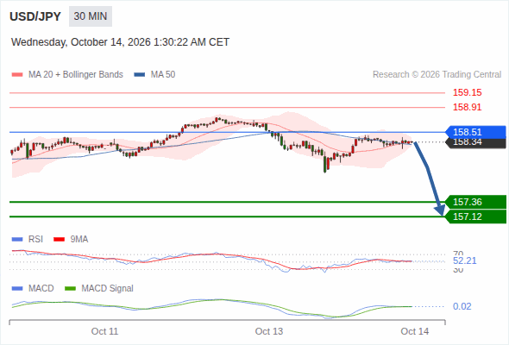The width and height of the screenshot is (509, 345).
Task: Click the '9MA' legend label
Action: (x=79, y=239)
